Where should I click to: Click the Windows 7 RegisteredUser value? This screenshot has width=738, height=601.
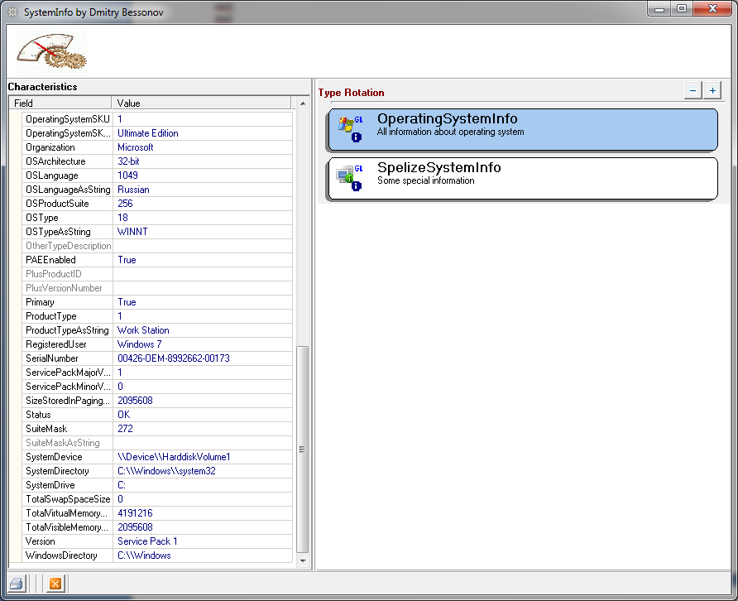pyautogui.click(x=139, y=344)
